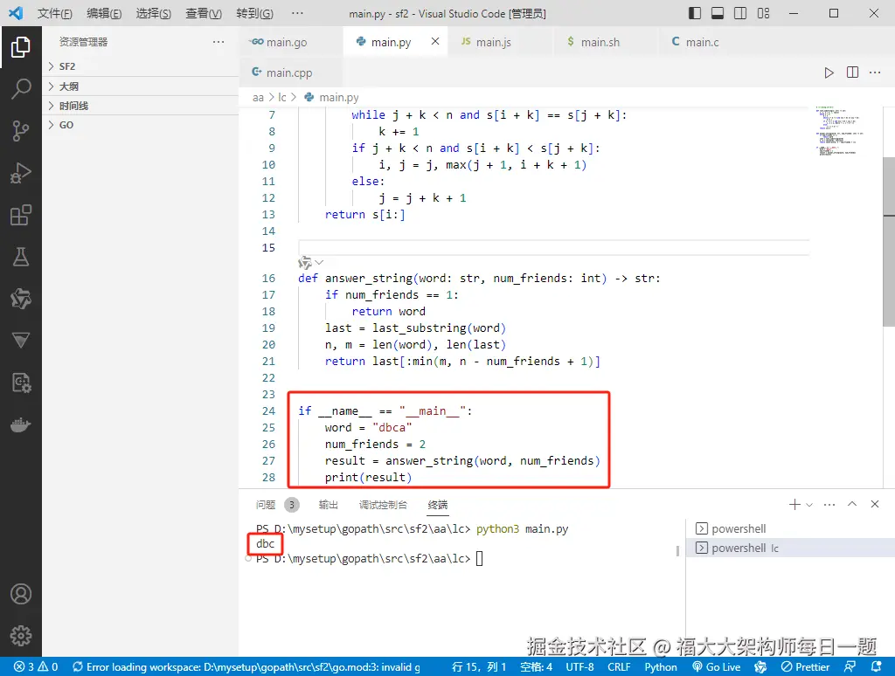895x676 pixels.
Task: Show more menus with title bar ellipsis
Action: point(297,13)
